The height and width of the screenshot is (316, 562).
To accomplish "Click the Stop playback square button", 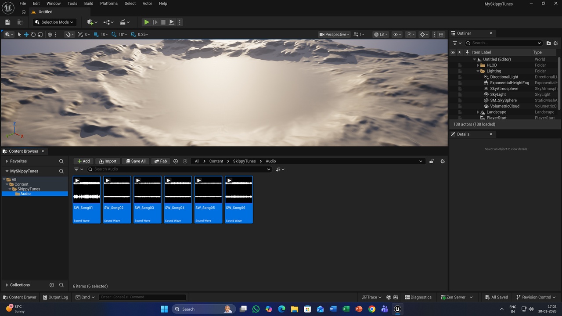I will point(163,22).
